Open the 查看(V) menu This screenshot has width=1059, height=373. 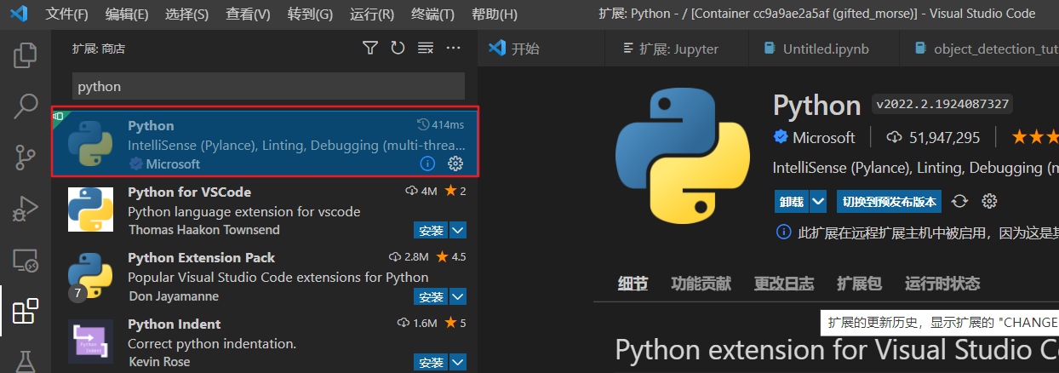(x=248, y=14)
